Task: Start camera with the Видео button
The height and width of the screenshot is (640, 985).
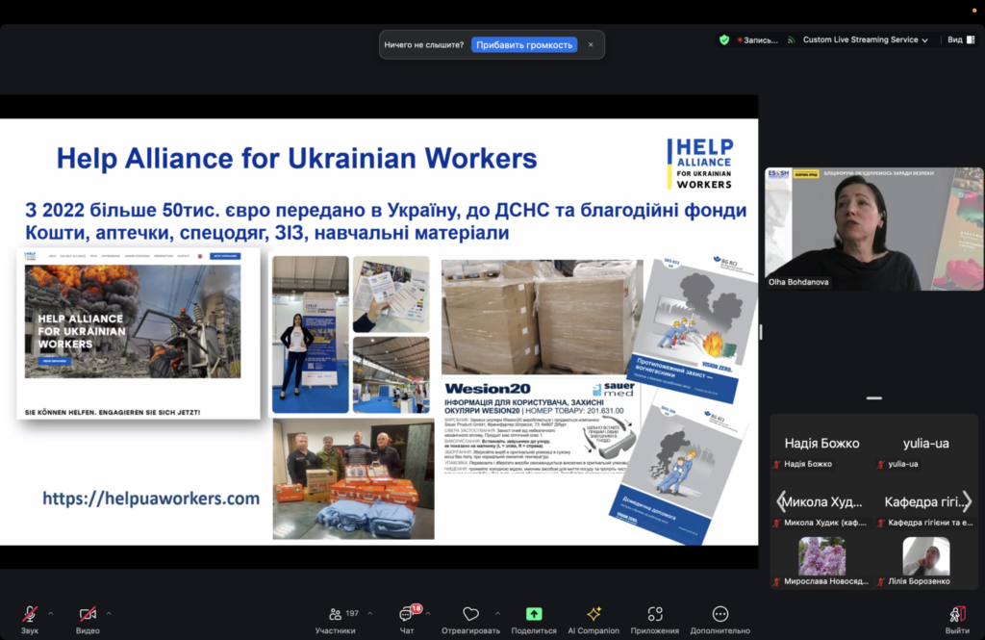Action: coord(88,619)
